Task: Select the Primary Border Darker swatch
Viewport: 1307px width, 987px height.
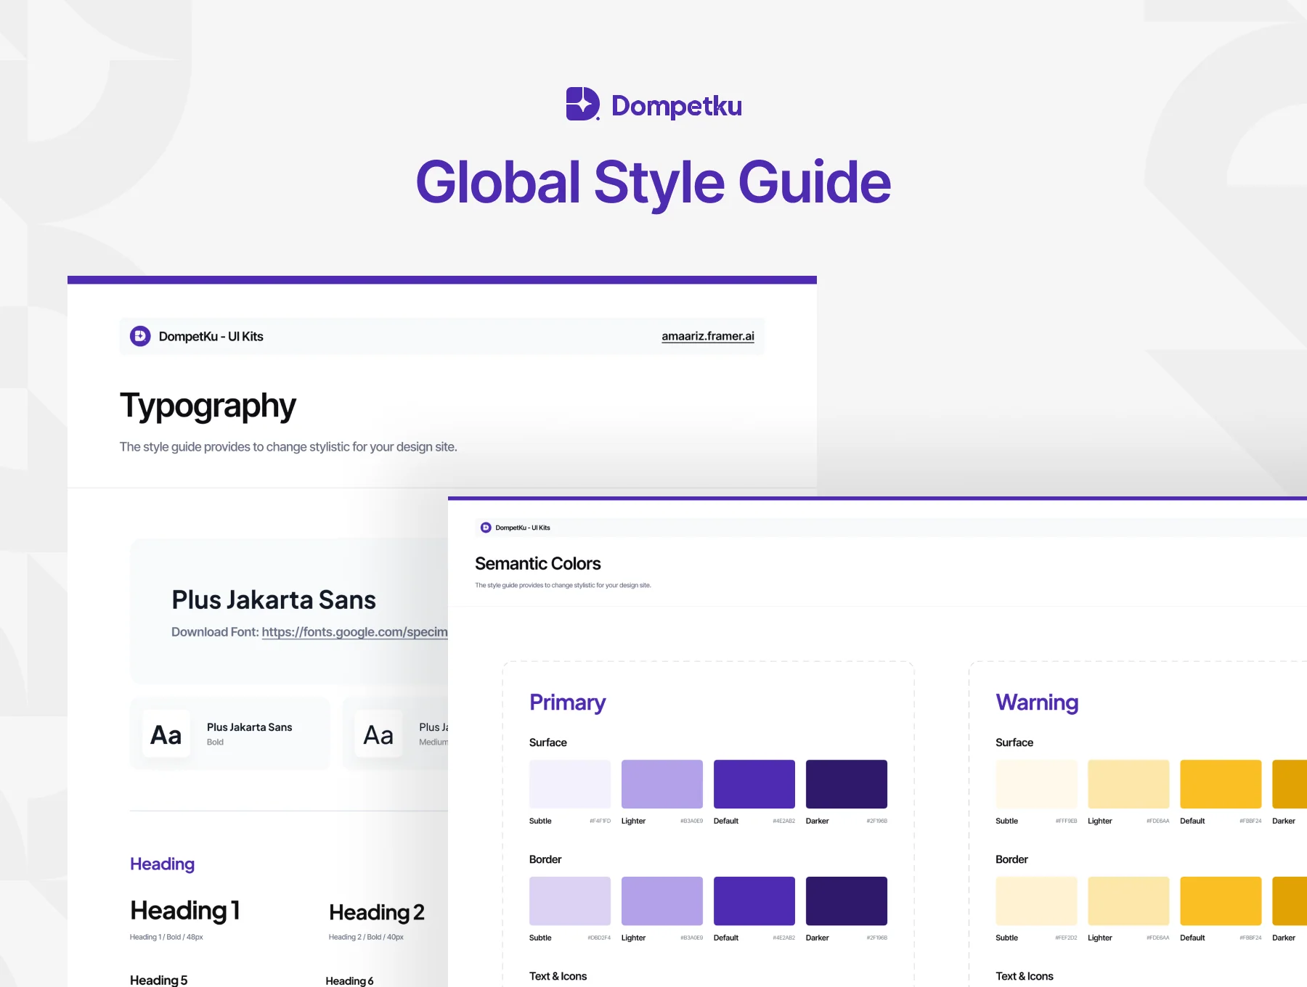Action: point(847,901)
